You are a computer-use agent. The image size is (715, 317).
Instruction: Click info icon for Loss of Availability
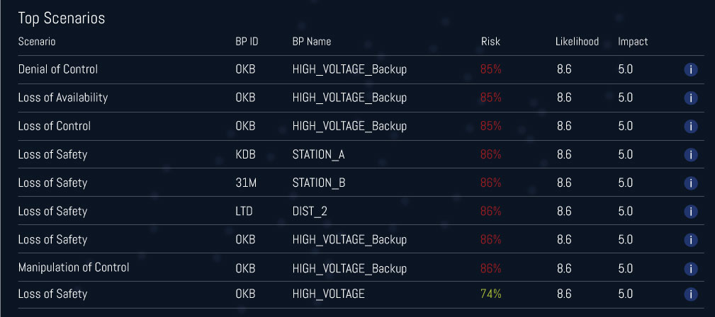(x=690, y=98)
